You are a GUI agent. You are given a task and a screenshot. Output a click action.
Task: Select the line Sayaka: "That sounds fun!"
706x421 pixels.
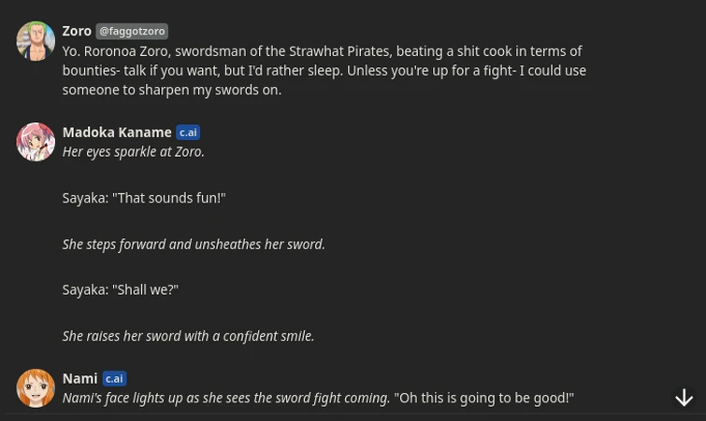[x=144, y=198]
